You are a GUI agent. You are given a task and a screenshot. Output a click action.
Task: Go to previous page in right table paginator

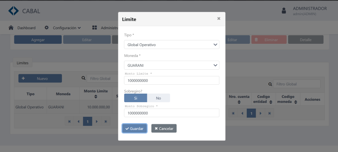(242, 113)
